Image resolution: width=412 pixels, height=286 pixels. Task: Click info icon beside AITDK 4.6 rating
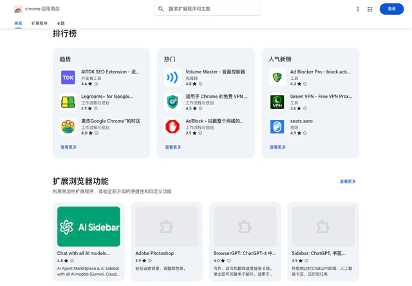[x=96, y=84]
